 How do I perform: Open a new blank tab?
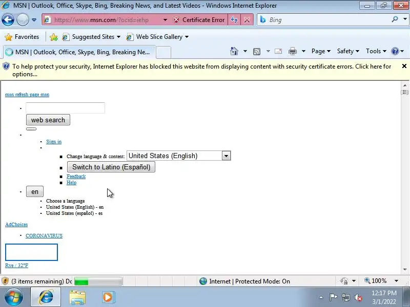[163, 52]
